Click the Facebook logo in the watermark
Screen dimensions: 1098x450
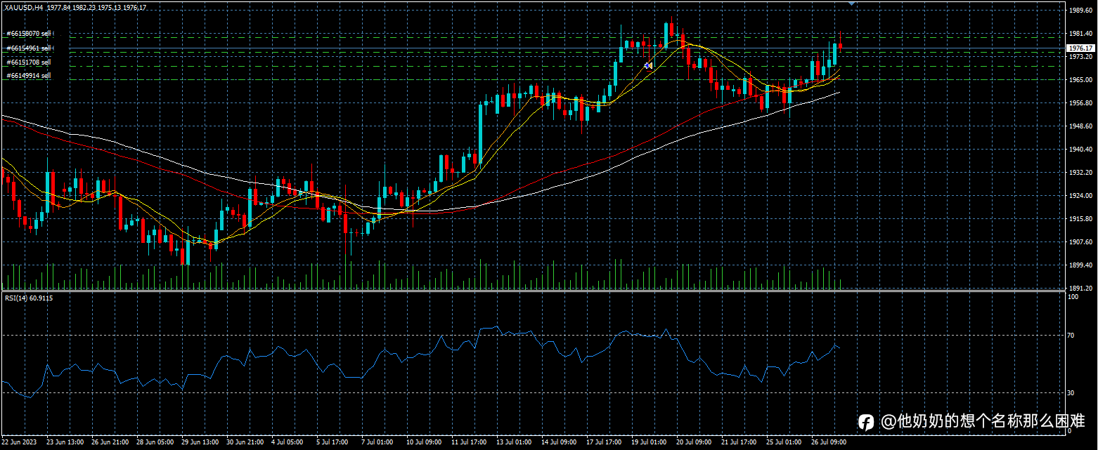click(866, 421)
